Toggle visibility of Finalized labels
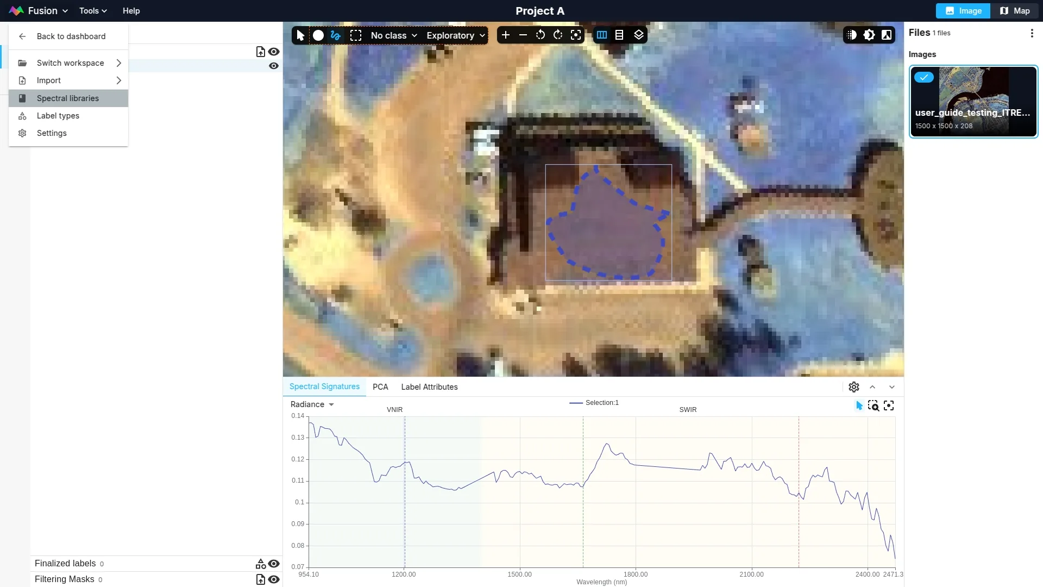The image size is (1043, 587). click(x=274, y=564)
